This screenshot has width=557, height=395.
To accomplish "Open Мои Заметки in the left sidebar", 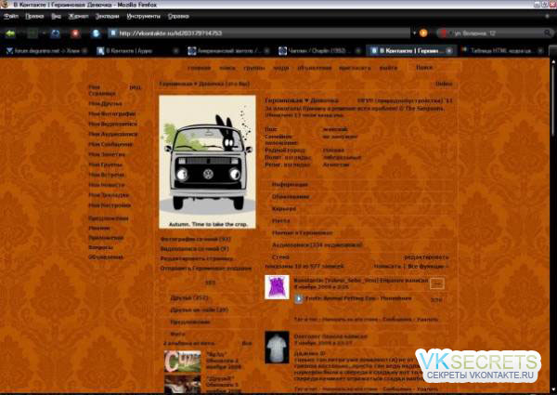I will (107, 154).
